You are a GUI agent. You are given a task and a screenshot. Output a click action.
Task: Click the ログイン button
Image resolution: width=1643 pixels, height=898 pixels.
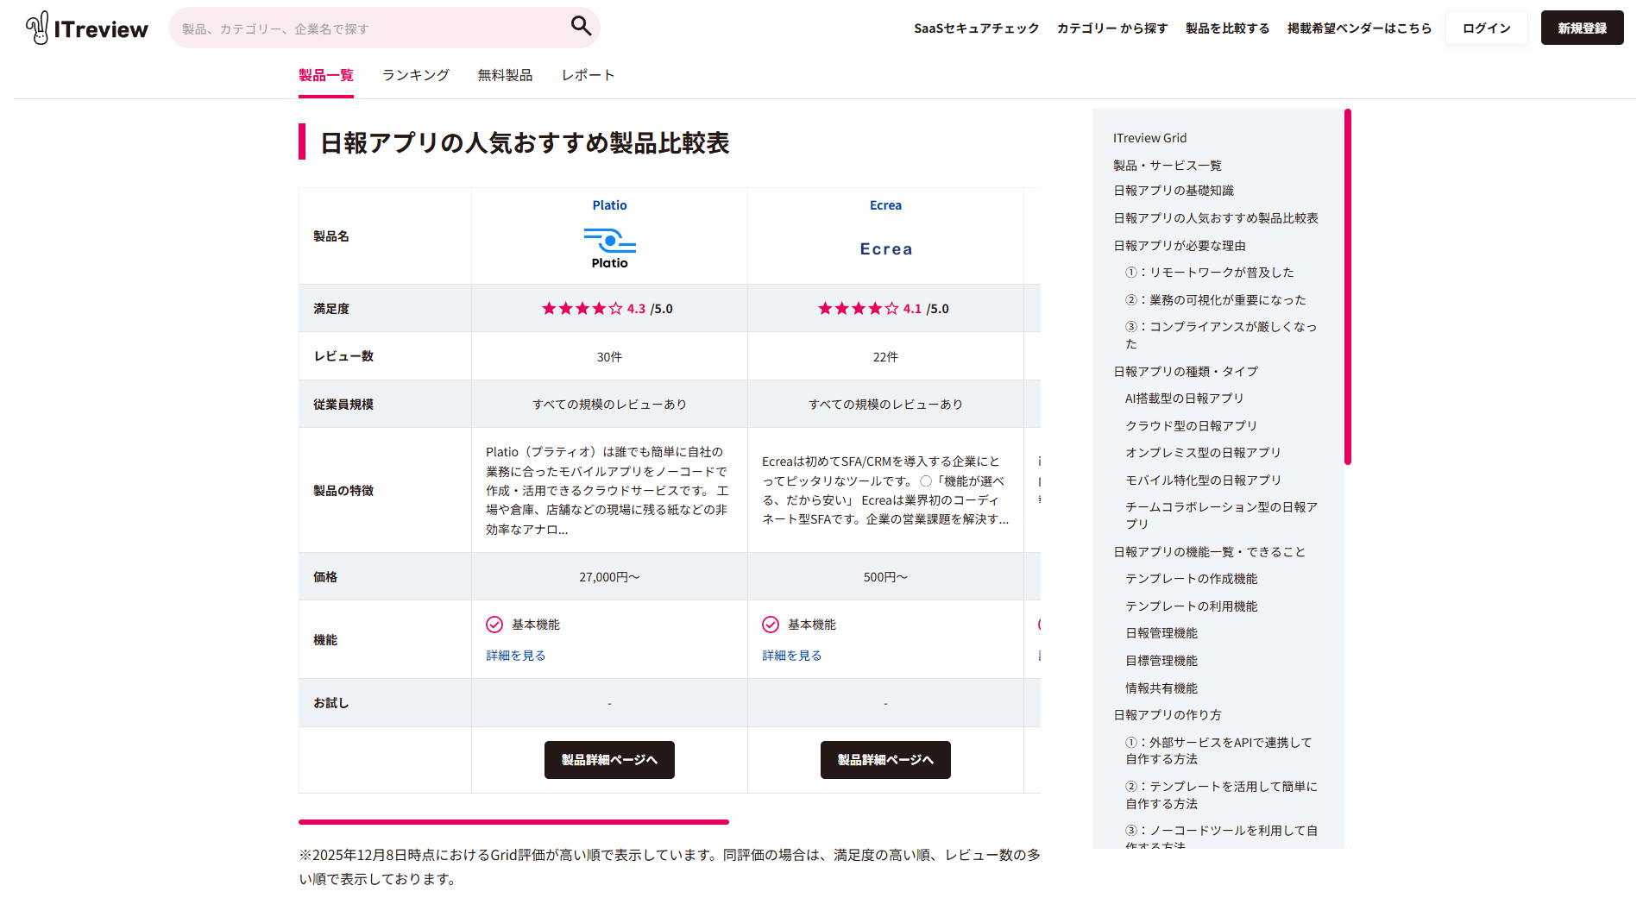pos(1486,28)
